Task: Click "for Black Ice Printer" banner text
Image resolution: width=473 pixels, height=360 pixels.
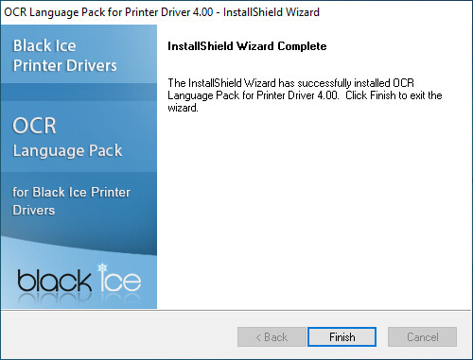Action: click(x=71, y=192)
